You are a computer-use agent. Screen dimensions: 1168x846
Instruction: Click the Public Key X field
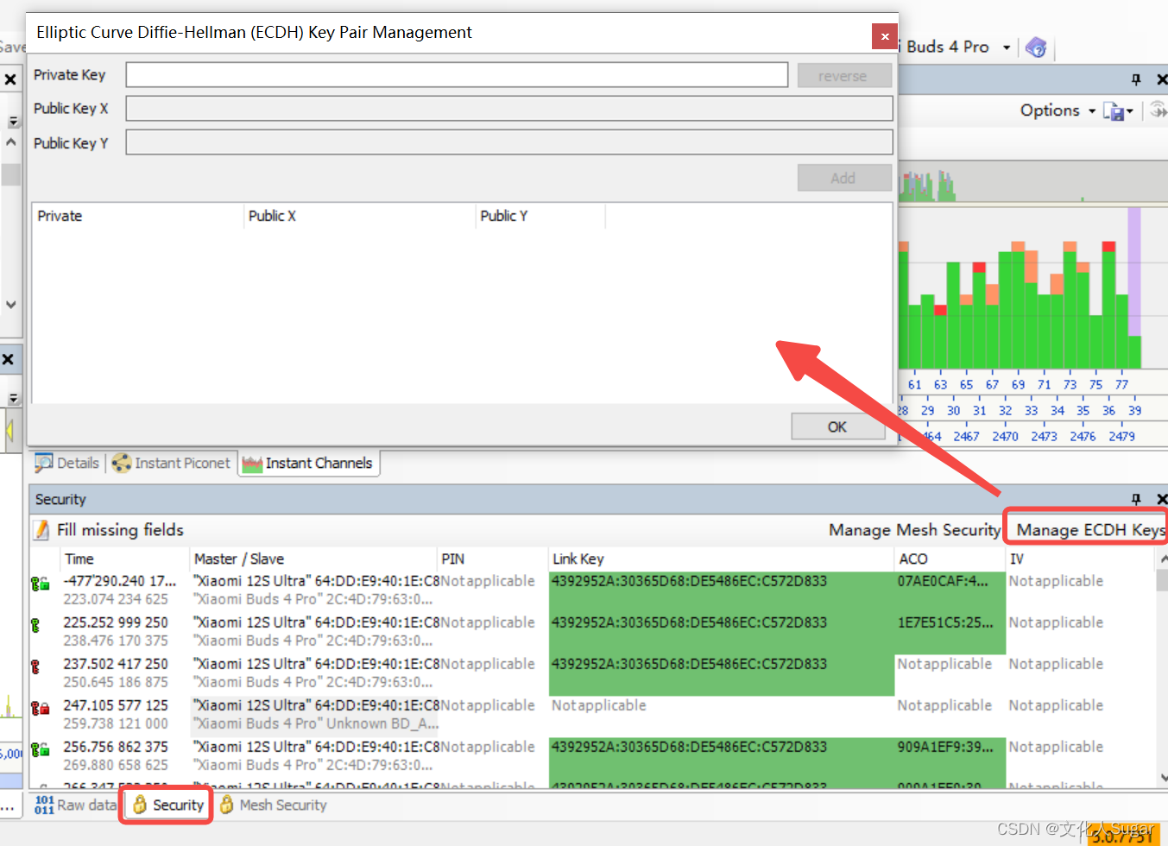click(x=509, y=109)
